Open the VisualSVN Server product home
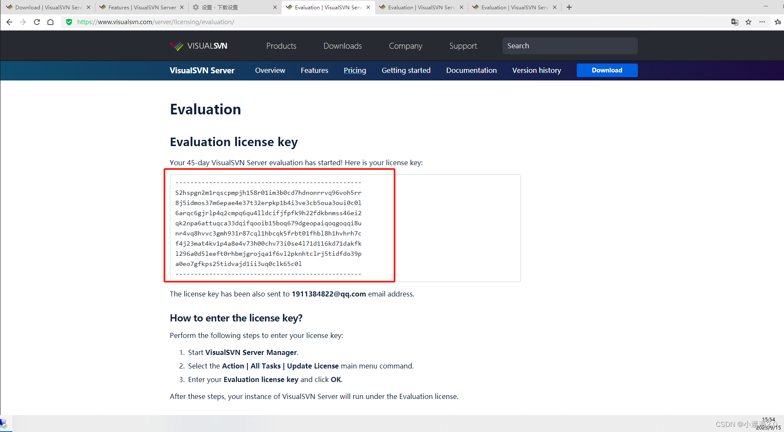The height and width of the screenshot is (432, 784). click(202, 70)
